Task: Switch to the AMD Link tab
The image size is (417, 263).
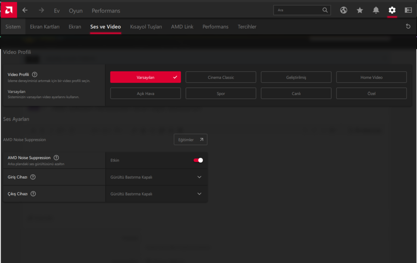Action: point(182,26)
